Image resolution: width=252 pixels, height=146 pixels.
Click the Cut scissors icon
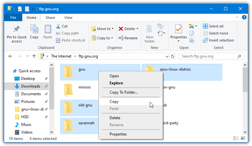coord(58,26)
